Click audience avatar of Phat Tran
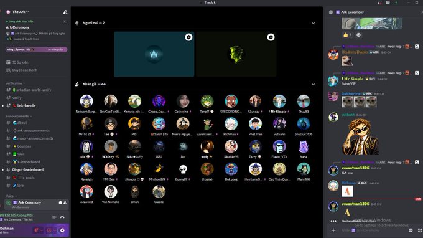Screen dimensions: 423x238 tap(255, 124)
